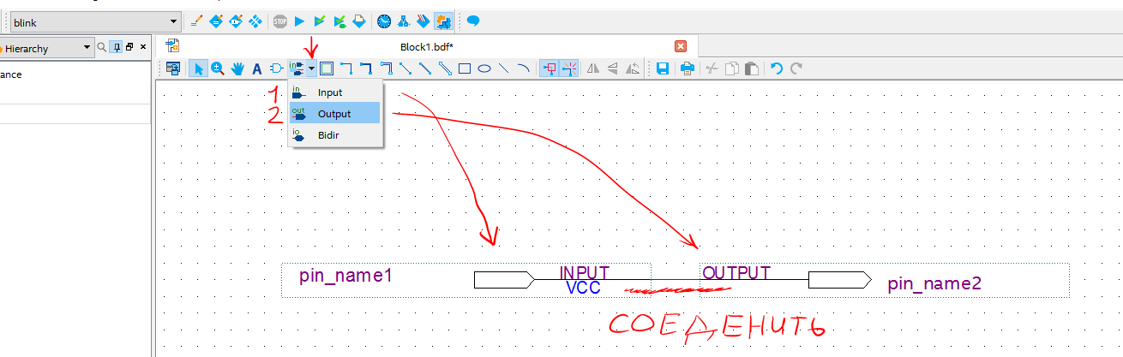Click the Rotate Left 90 icon
Screen dimensions: 1123x357
(633, 68)
